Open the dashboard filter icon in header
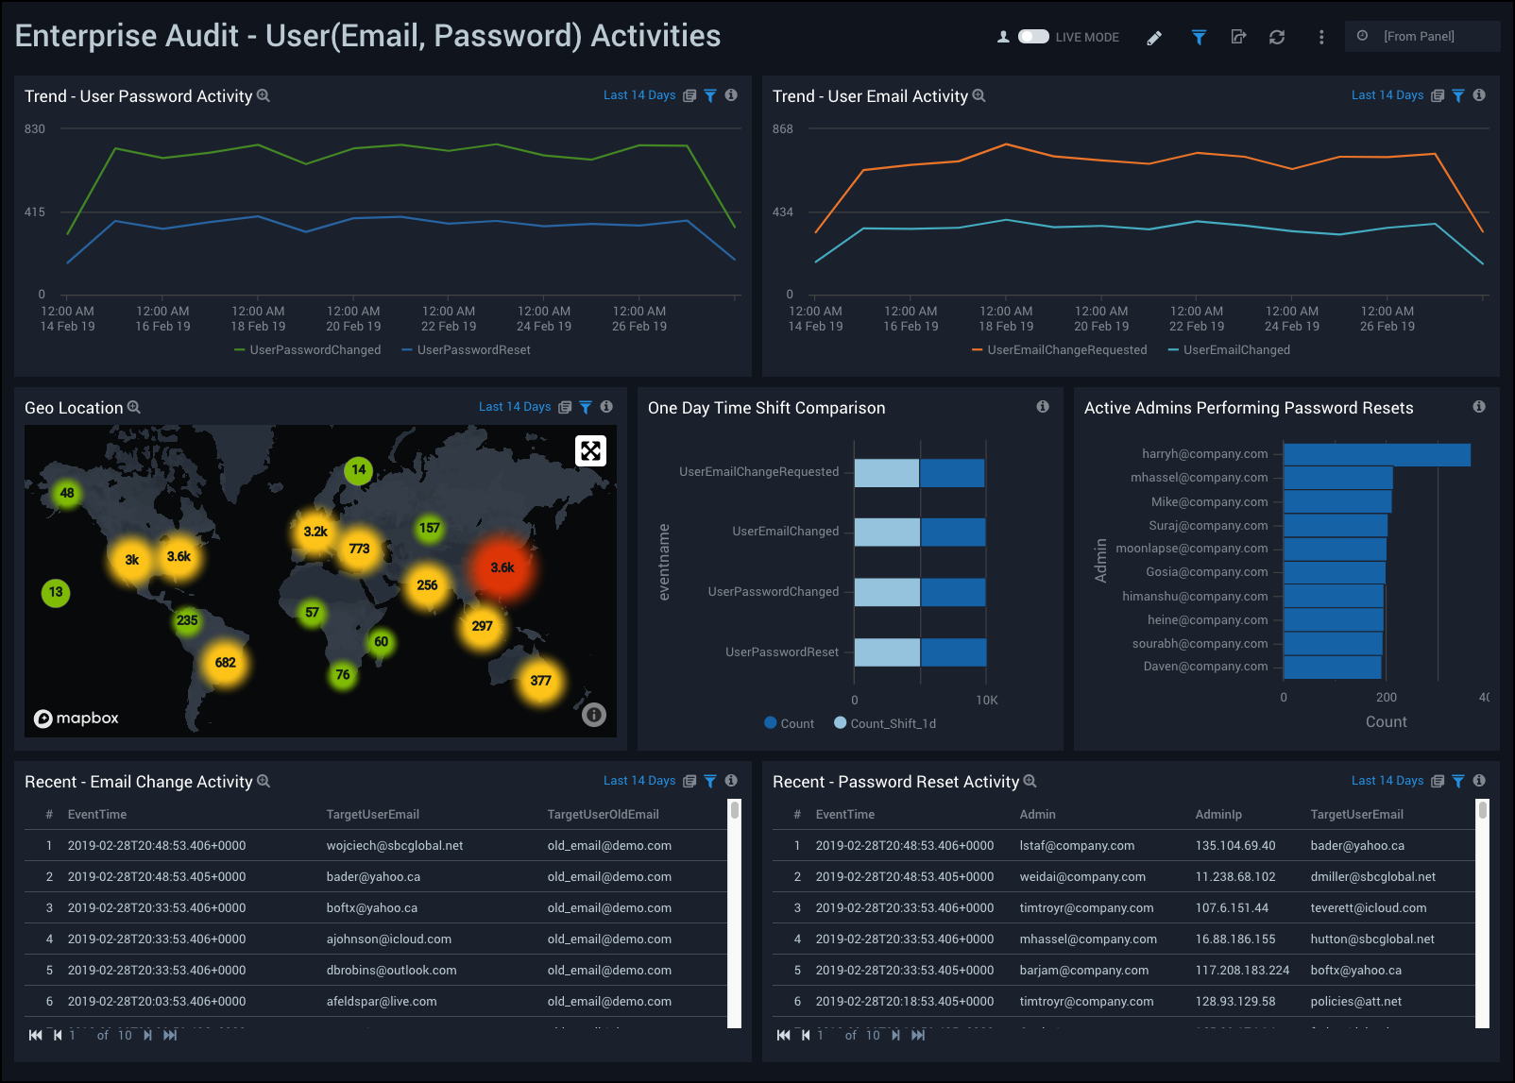Viewport: 1515px width, 1083px height. (x=1199, y=38)
